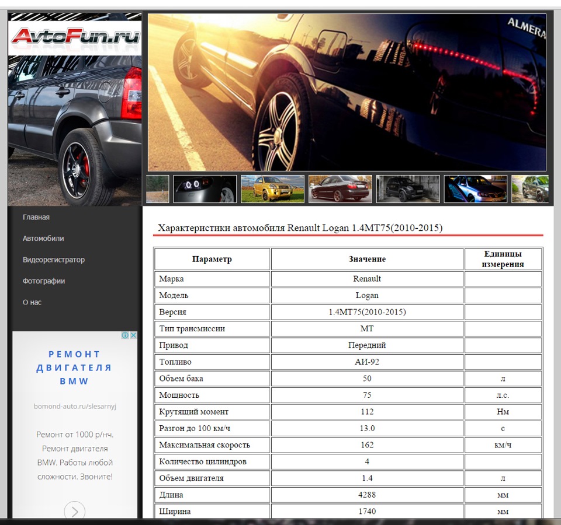Click the 'Модель' parameter cell
Screen dimensions: 561x525
[212, 296]
